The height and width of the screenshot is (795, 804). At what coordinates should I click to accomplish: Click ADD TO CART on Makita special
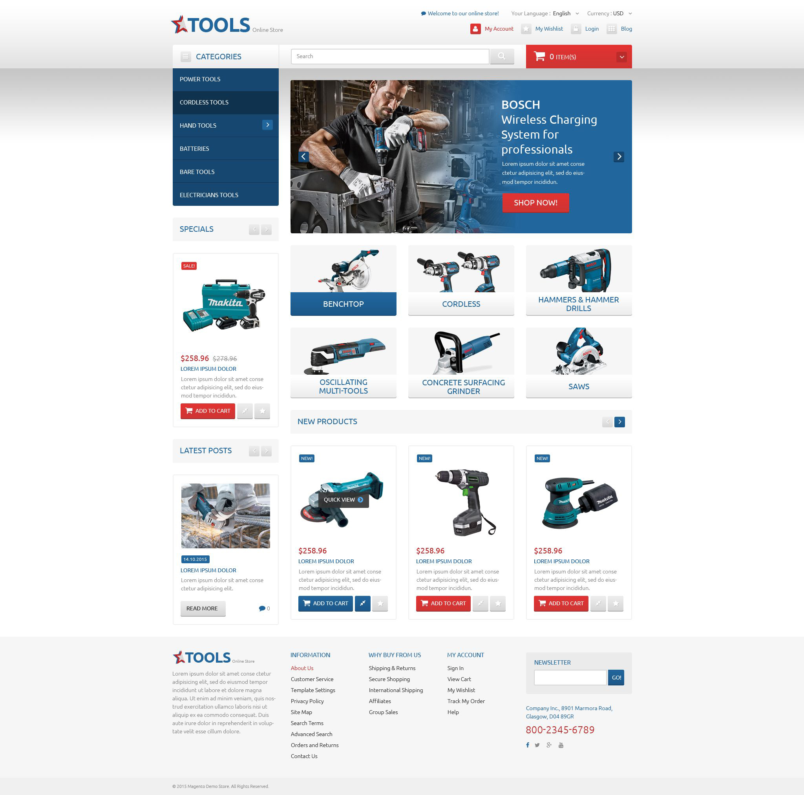[206, 410]
